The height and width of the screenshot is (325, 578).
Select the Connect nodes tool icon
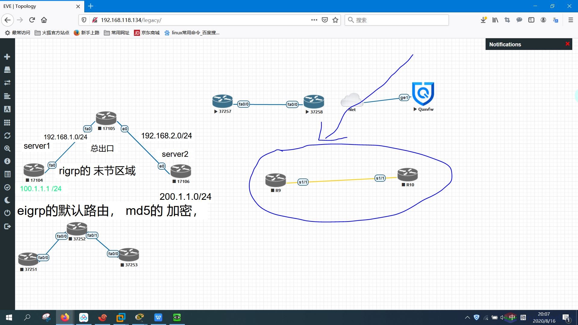7,82
